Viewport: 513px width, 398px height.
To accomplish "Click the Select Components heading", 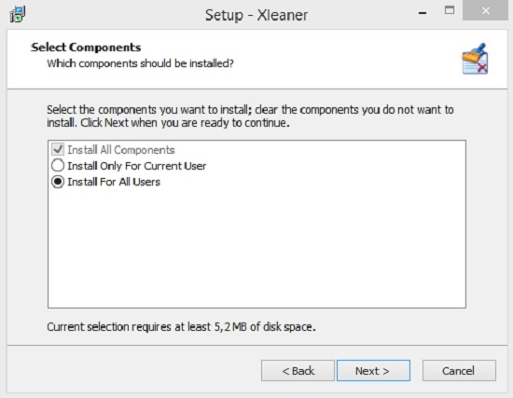I will (x=86, y=48).
